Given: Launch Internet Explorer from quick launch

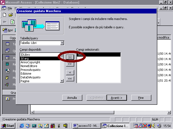Looking at the screenshot, I should pyautogui.click(x=22, y=126).
